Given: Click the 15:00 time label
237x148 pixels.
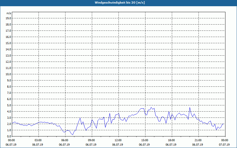Looking at the screenshot, I should tap(145, 140).
